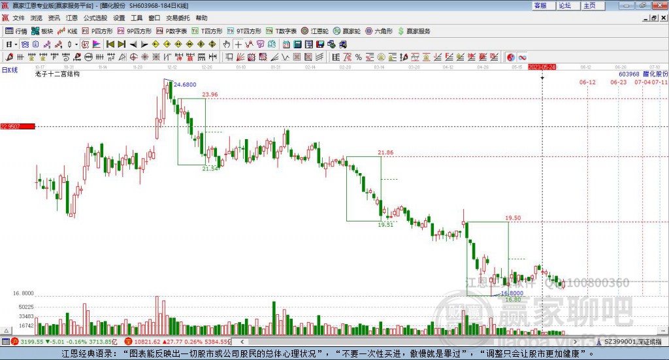Click the infinity loop icon
Screen dimensions: 669x360
click(522, 57)
